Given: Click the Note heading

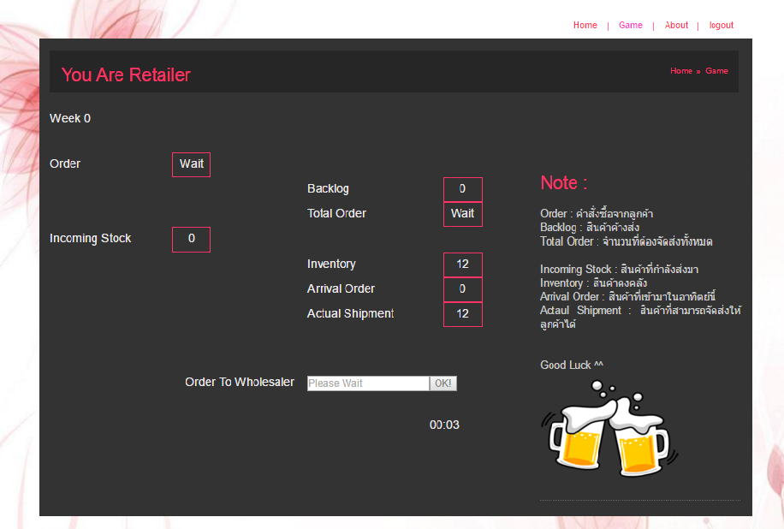Looking at the screenshot, I should 563,182.
